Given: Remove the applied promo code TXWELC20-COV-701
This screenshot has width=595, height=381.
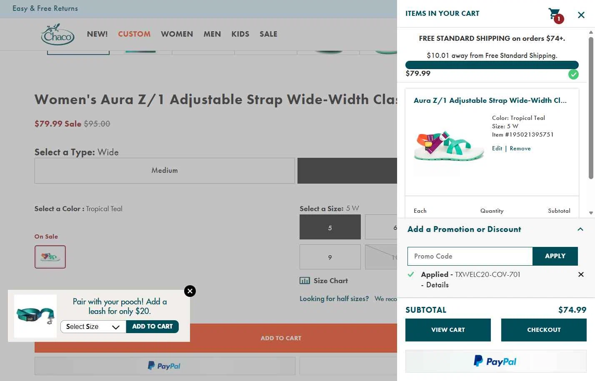Looking at the screenshot, I should tap(581, 274).
